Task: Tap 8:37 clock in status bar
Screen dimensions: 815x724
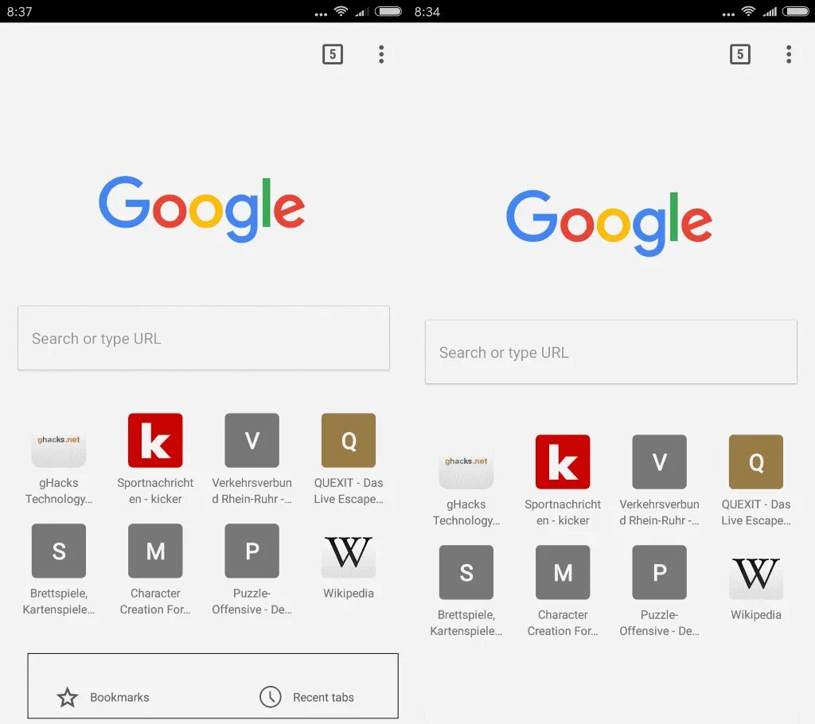Action: 19,11
